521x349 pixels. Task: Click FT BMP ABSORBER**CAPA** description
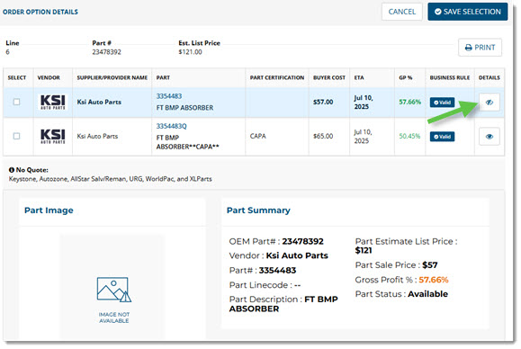pyautogui.click(x=188, y=143)
